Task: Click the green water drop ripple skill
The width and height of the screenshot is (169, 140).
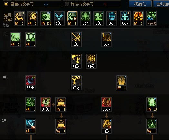Action: [152, 126]
